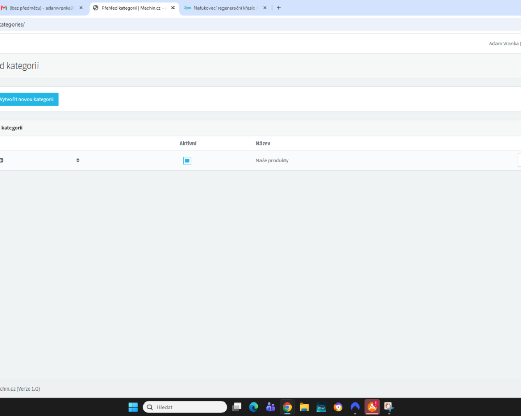521x416 pixels.
Task: Click the Aktivní column header
Action: click(x=188, y=144)
